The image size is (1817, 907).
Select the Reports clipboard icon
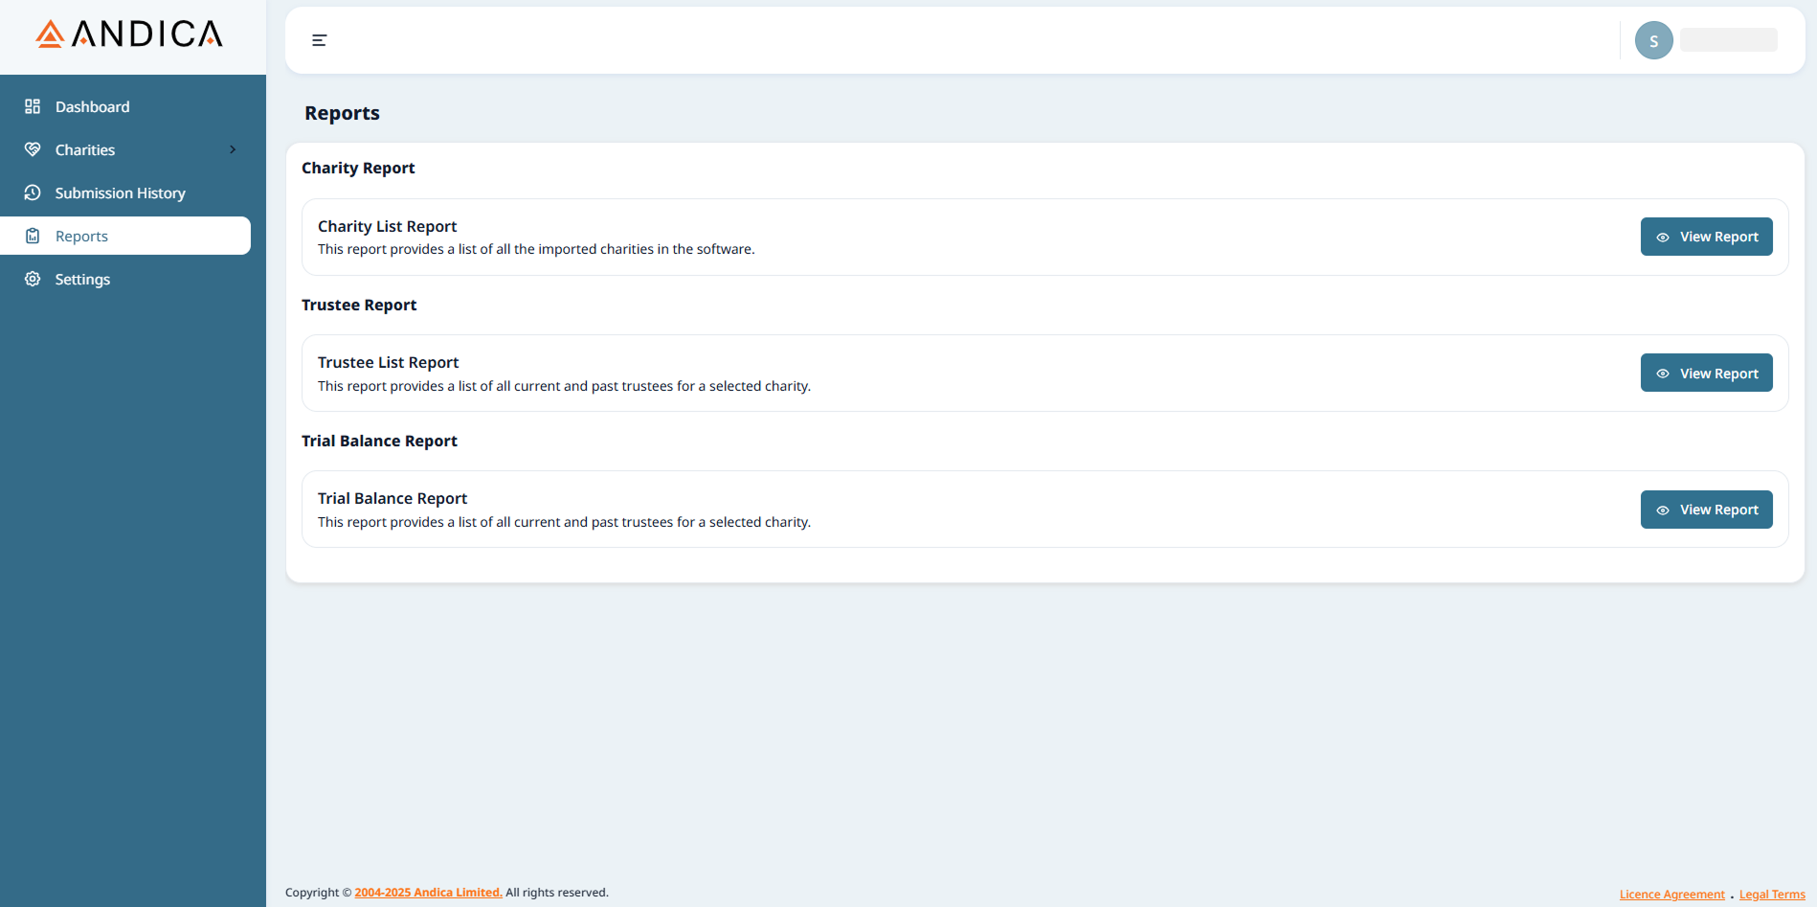[x=33, y=235]
